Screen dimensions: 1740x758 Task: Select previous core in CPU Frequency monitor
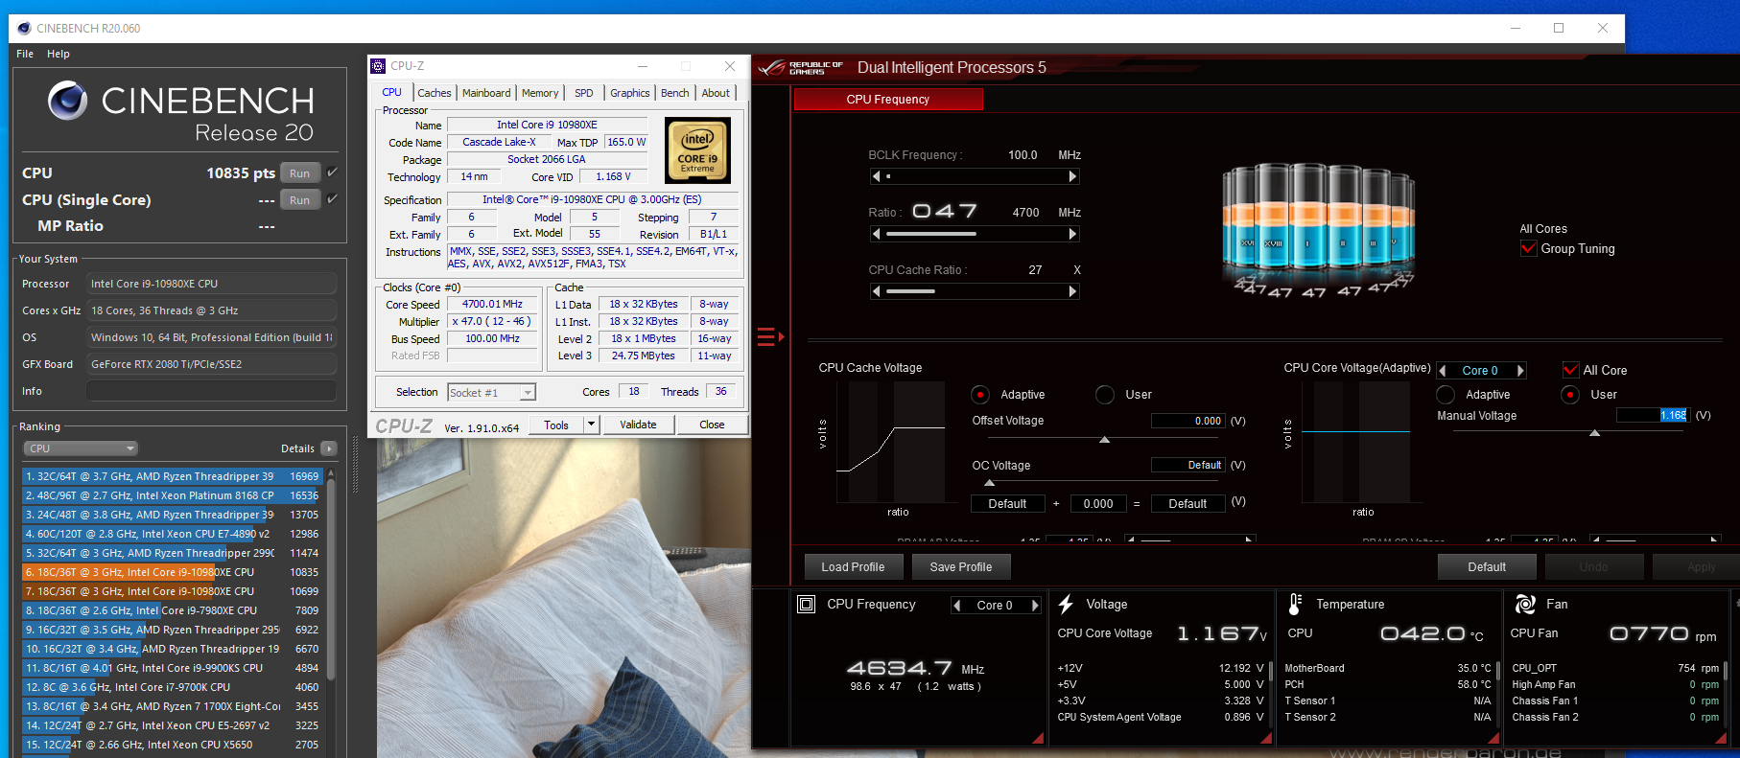(956, 606)
